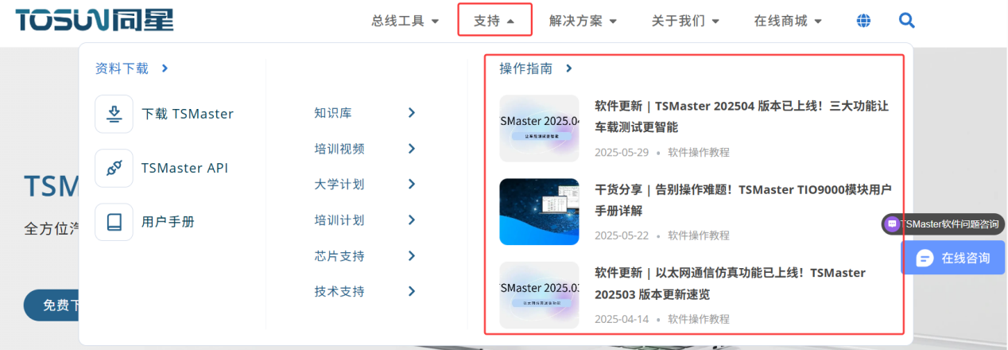
Task: Click the chevron beside 培训计划
Action: tap(412, 220)
